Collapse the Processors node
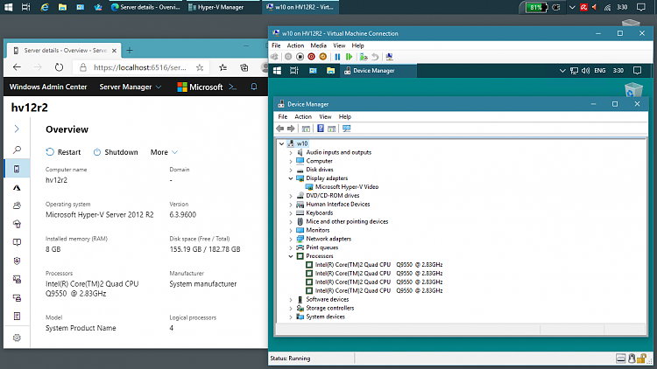Viewport: 657px width, 369px height. pyautogui.click(x=291, y=256)
